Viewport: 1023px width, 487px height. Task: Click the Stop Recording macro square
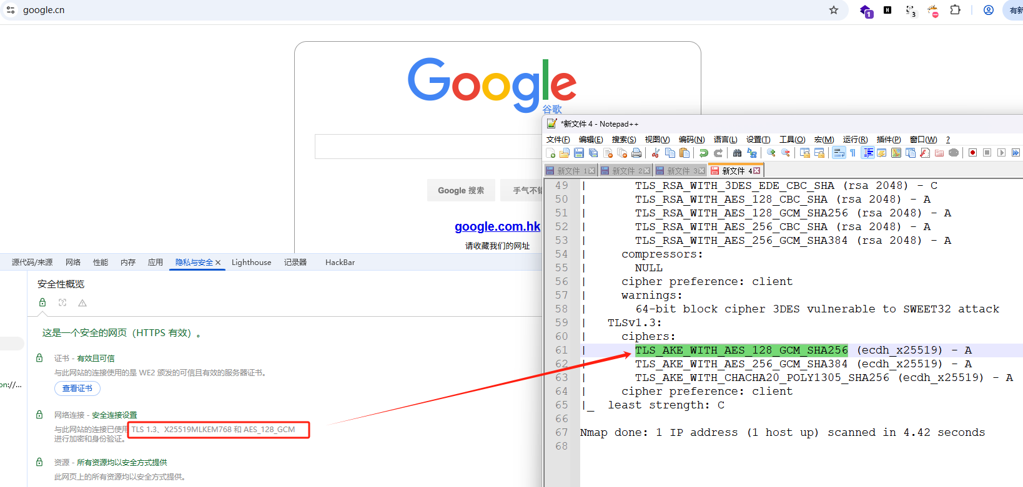[987, 153]
